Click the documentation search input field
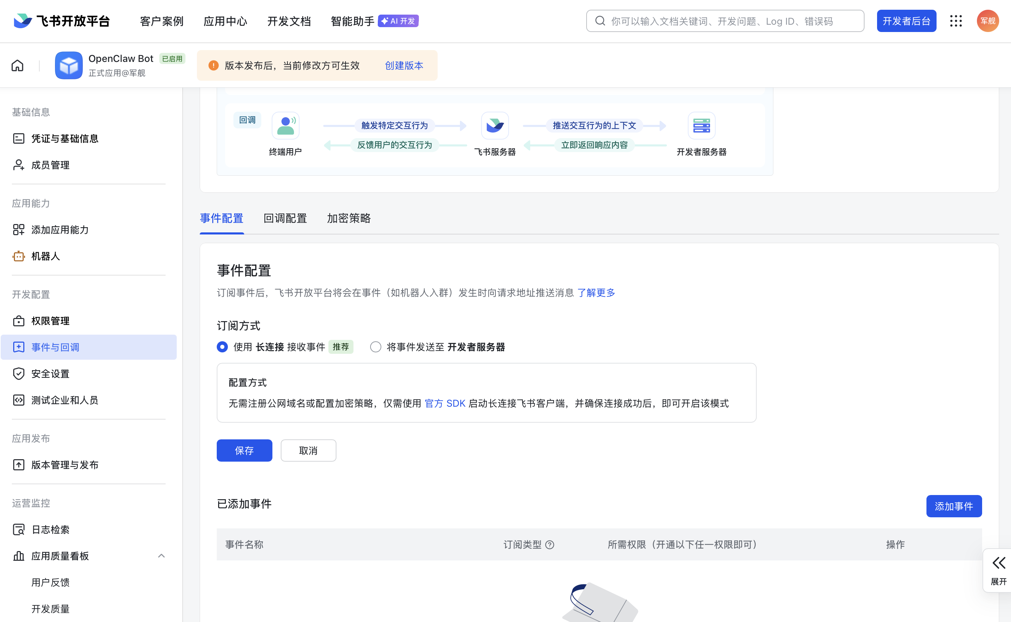This screenshot has width=1011, height=622. point(725,21)
